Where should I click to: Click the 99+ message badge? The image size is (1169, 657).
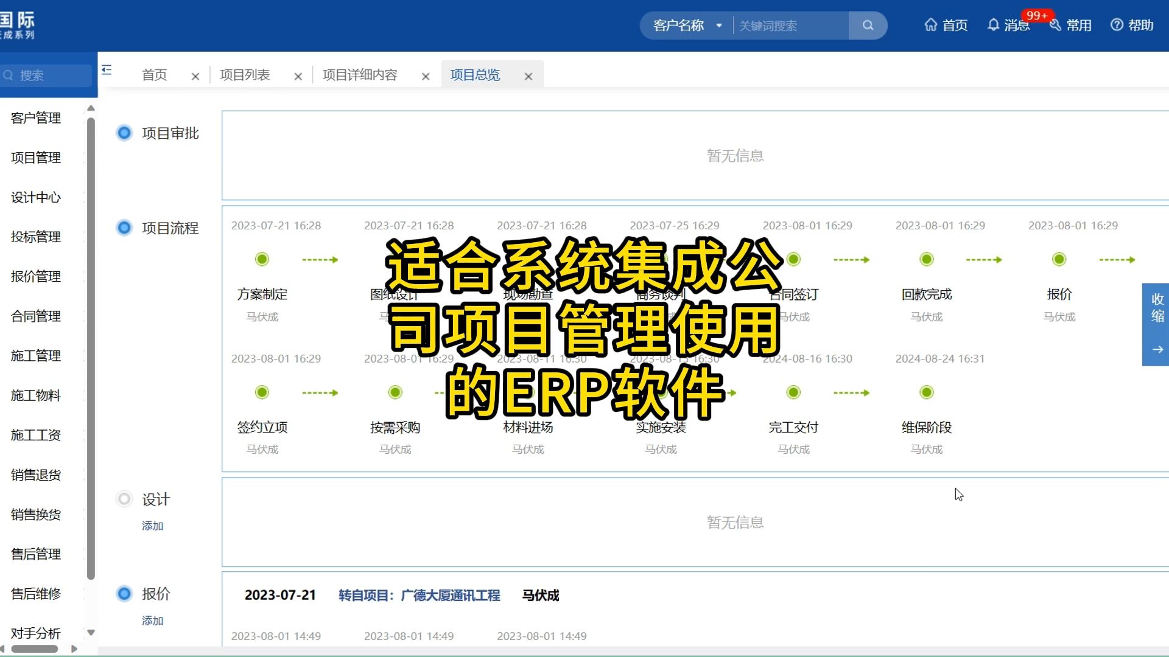tap(1037, 15)
